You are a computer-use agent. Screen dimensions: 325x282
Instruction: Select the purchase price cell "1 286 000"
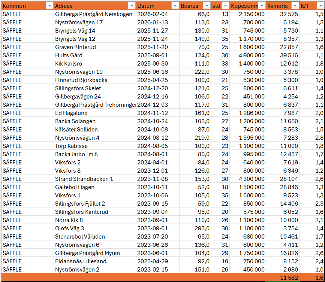click(248, 113)
